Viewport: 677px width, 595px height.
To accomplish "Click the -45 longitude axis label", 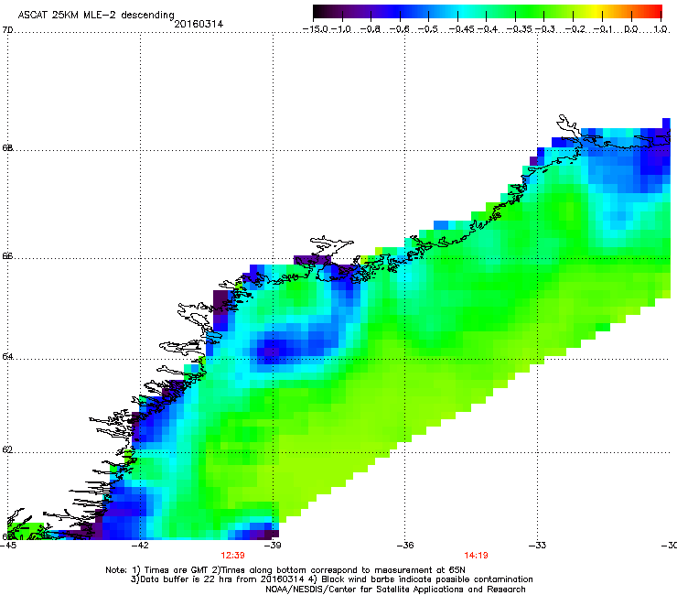I will tap(8, 546).
